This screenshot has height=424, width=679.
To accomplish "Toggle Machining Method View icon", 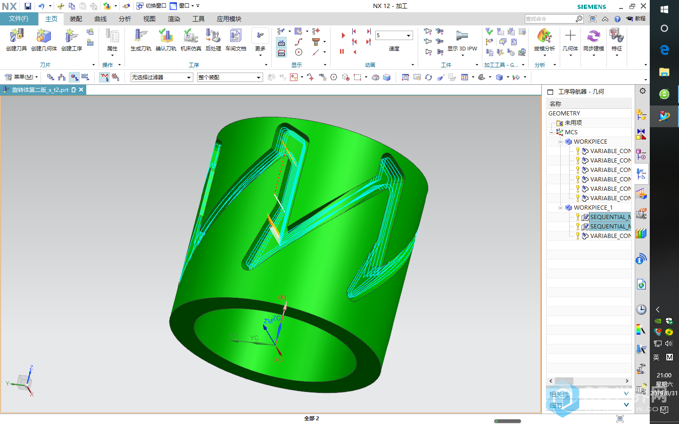I will click(85, 77).
